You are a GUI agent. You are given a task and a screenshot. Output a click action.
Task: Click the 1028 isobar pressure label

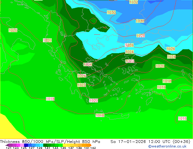141,36
